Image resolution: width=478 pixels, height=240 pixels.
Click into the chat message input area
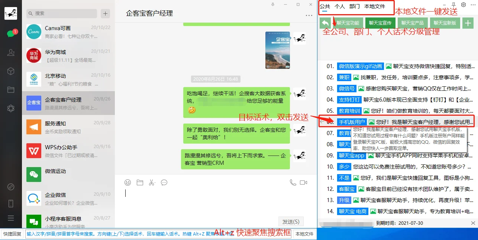(x=216, y=201)
